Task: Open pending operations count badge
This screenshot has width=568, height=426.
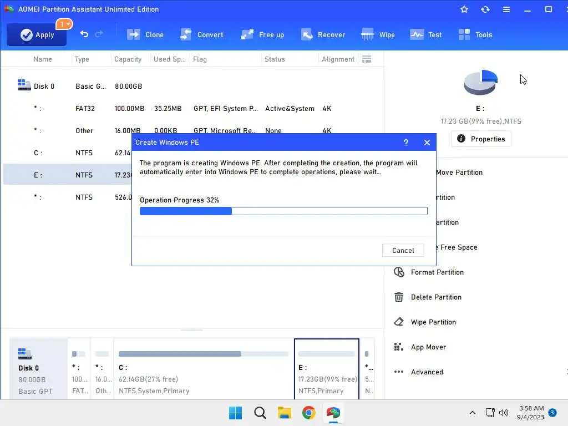Action: pyautogui.click(x=64, y=24)
